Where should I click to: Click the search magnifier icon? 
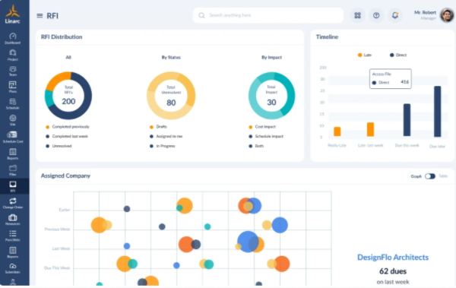click(201, 15)
